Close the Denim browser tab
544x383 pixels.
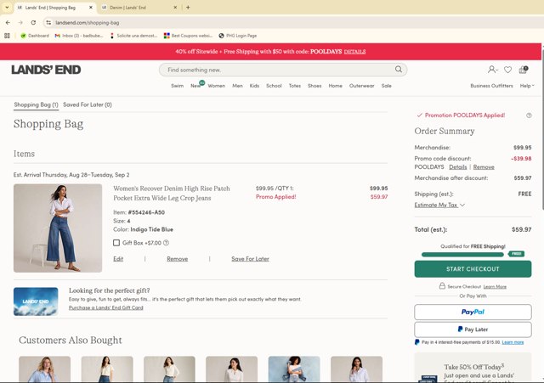(x=175, y=8)
